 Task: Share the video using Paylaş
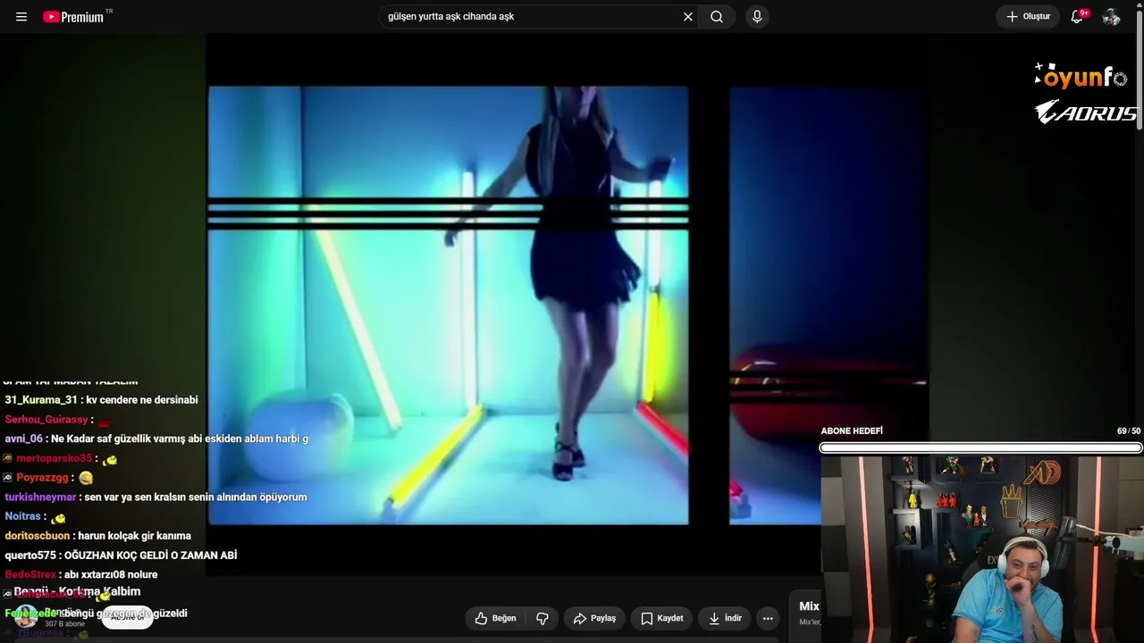point(594,618)
